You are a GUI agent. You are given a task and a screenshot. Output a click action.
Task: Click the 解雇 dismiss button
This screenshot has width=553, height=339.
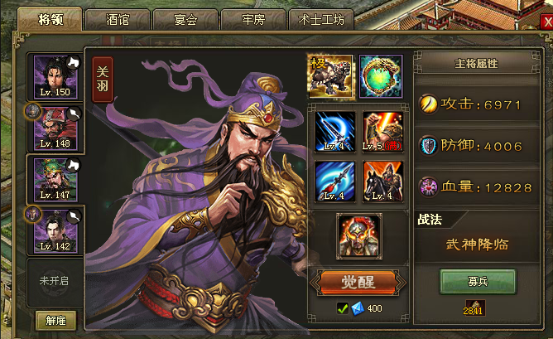click(55, 320)
